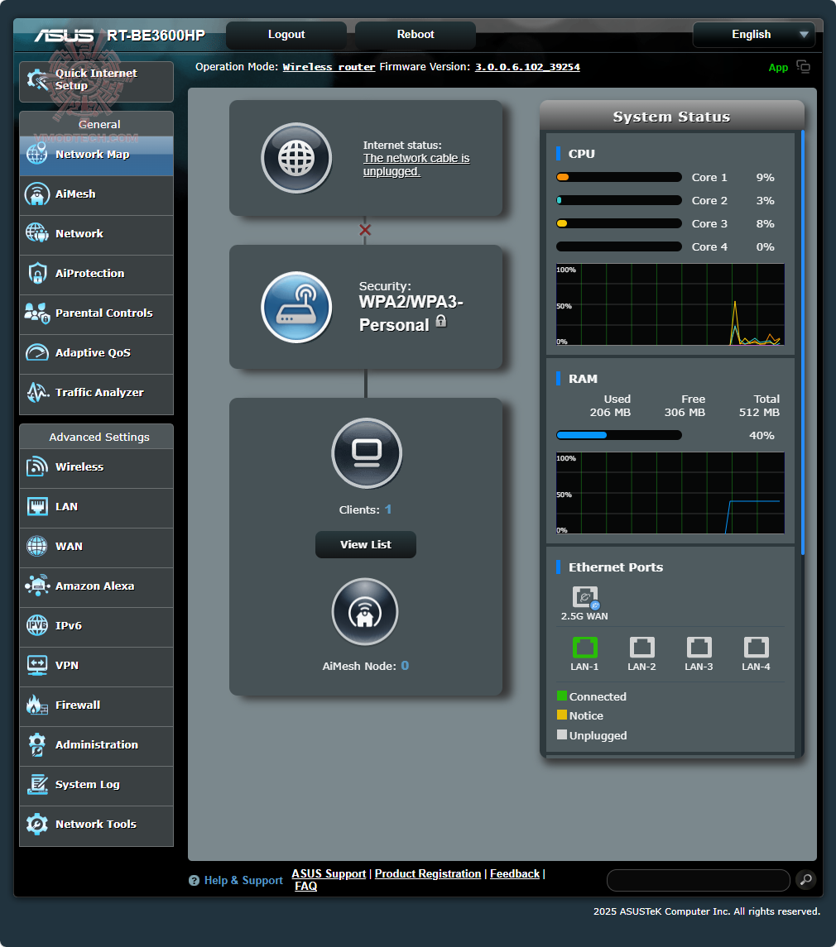Viewport: 836px width, 947px height.
Task: Click the AiMesh Node count 0
Action: coord(405,666)
